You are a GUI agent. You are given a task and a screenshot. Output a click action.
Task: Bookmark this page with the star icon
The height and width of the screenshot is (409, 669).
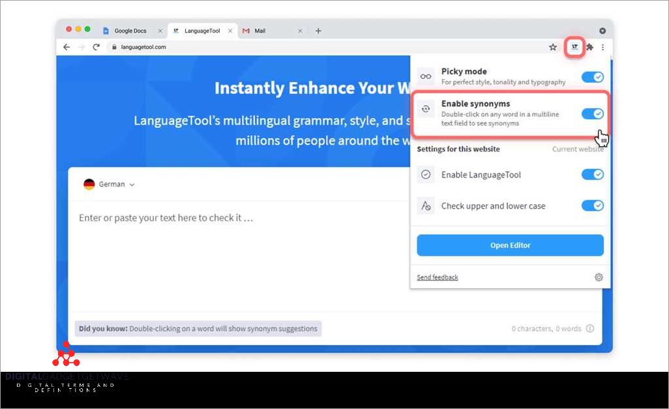[x=553, y=47]
